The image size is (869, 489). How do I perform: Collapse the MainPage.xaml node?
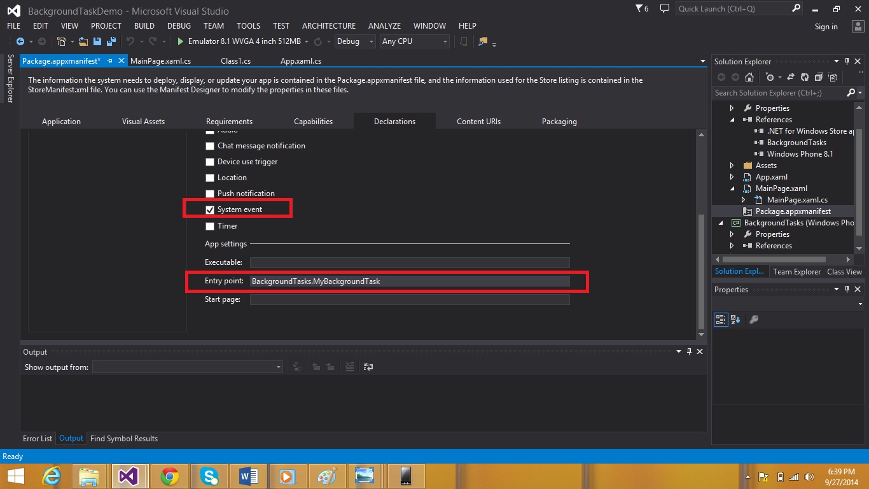pyautogui.click(x=732, y=188)
